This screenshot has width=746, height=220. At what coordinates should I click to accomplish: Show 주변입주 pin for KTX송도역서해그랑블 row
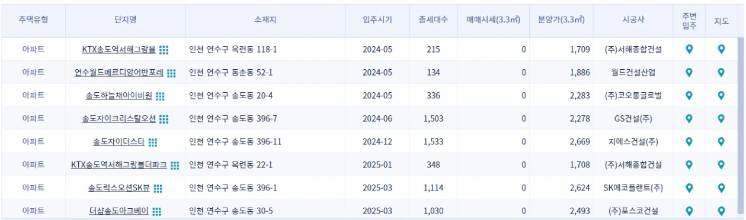(689, 50)
